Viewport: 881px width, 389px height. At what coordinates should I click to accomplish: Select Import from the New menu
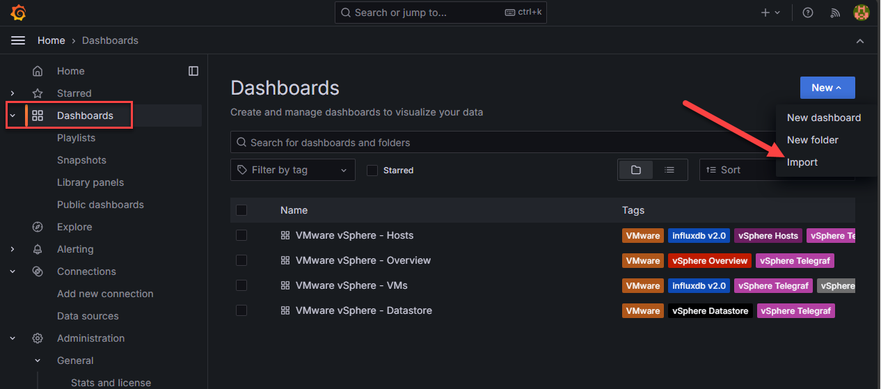click(x=802, y=162)
